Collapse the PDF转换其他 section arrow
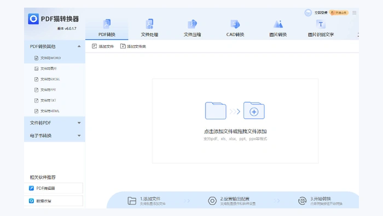 coord(79,46)
